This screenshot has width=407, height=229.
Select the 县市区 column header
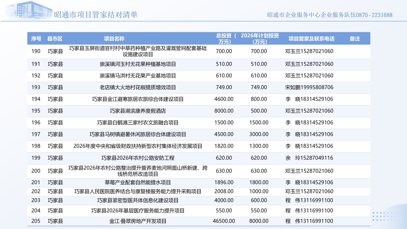(x=55, y=39)
